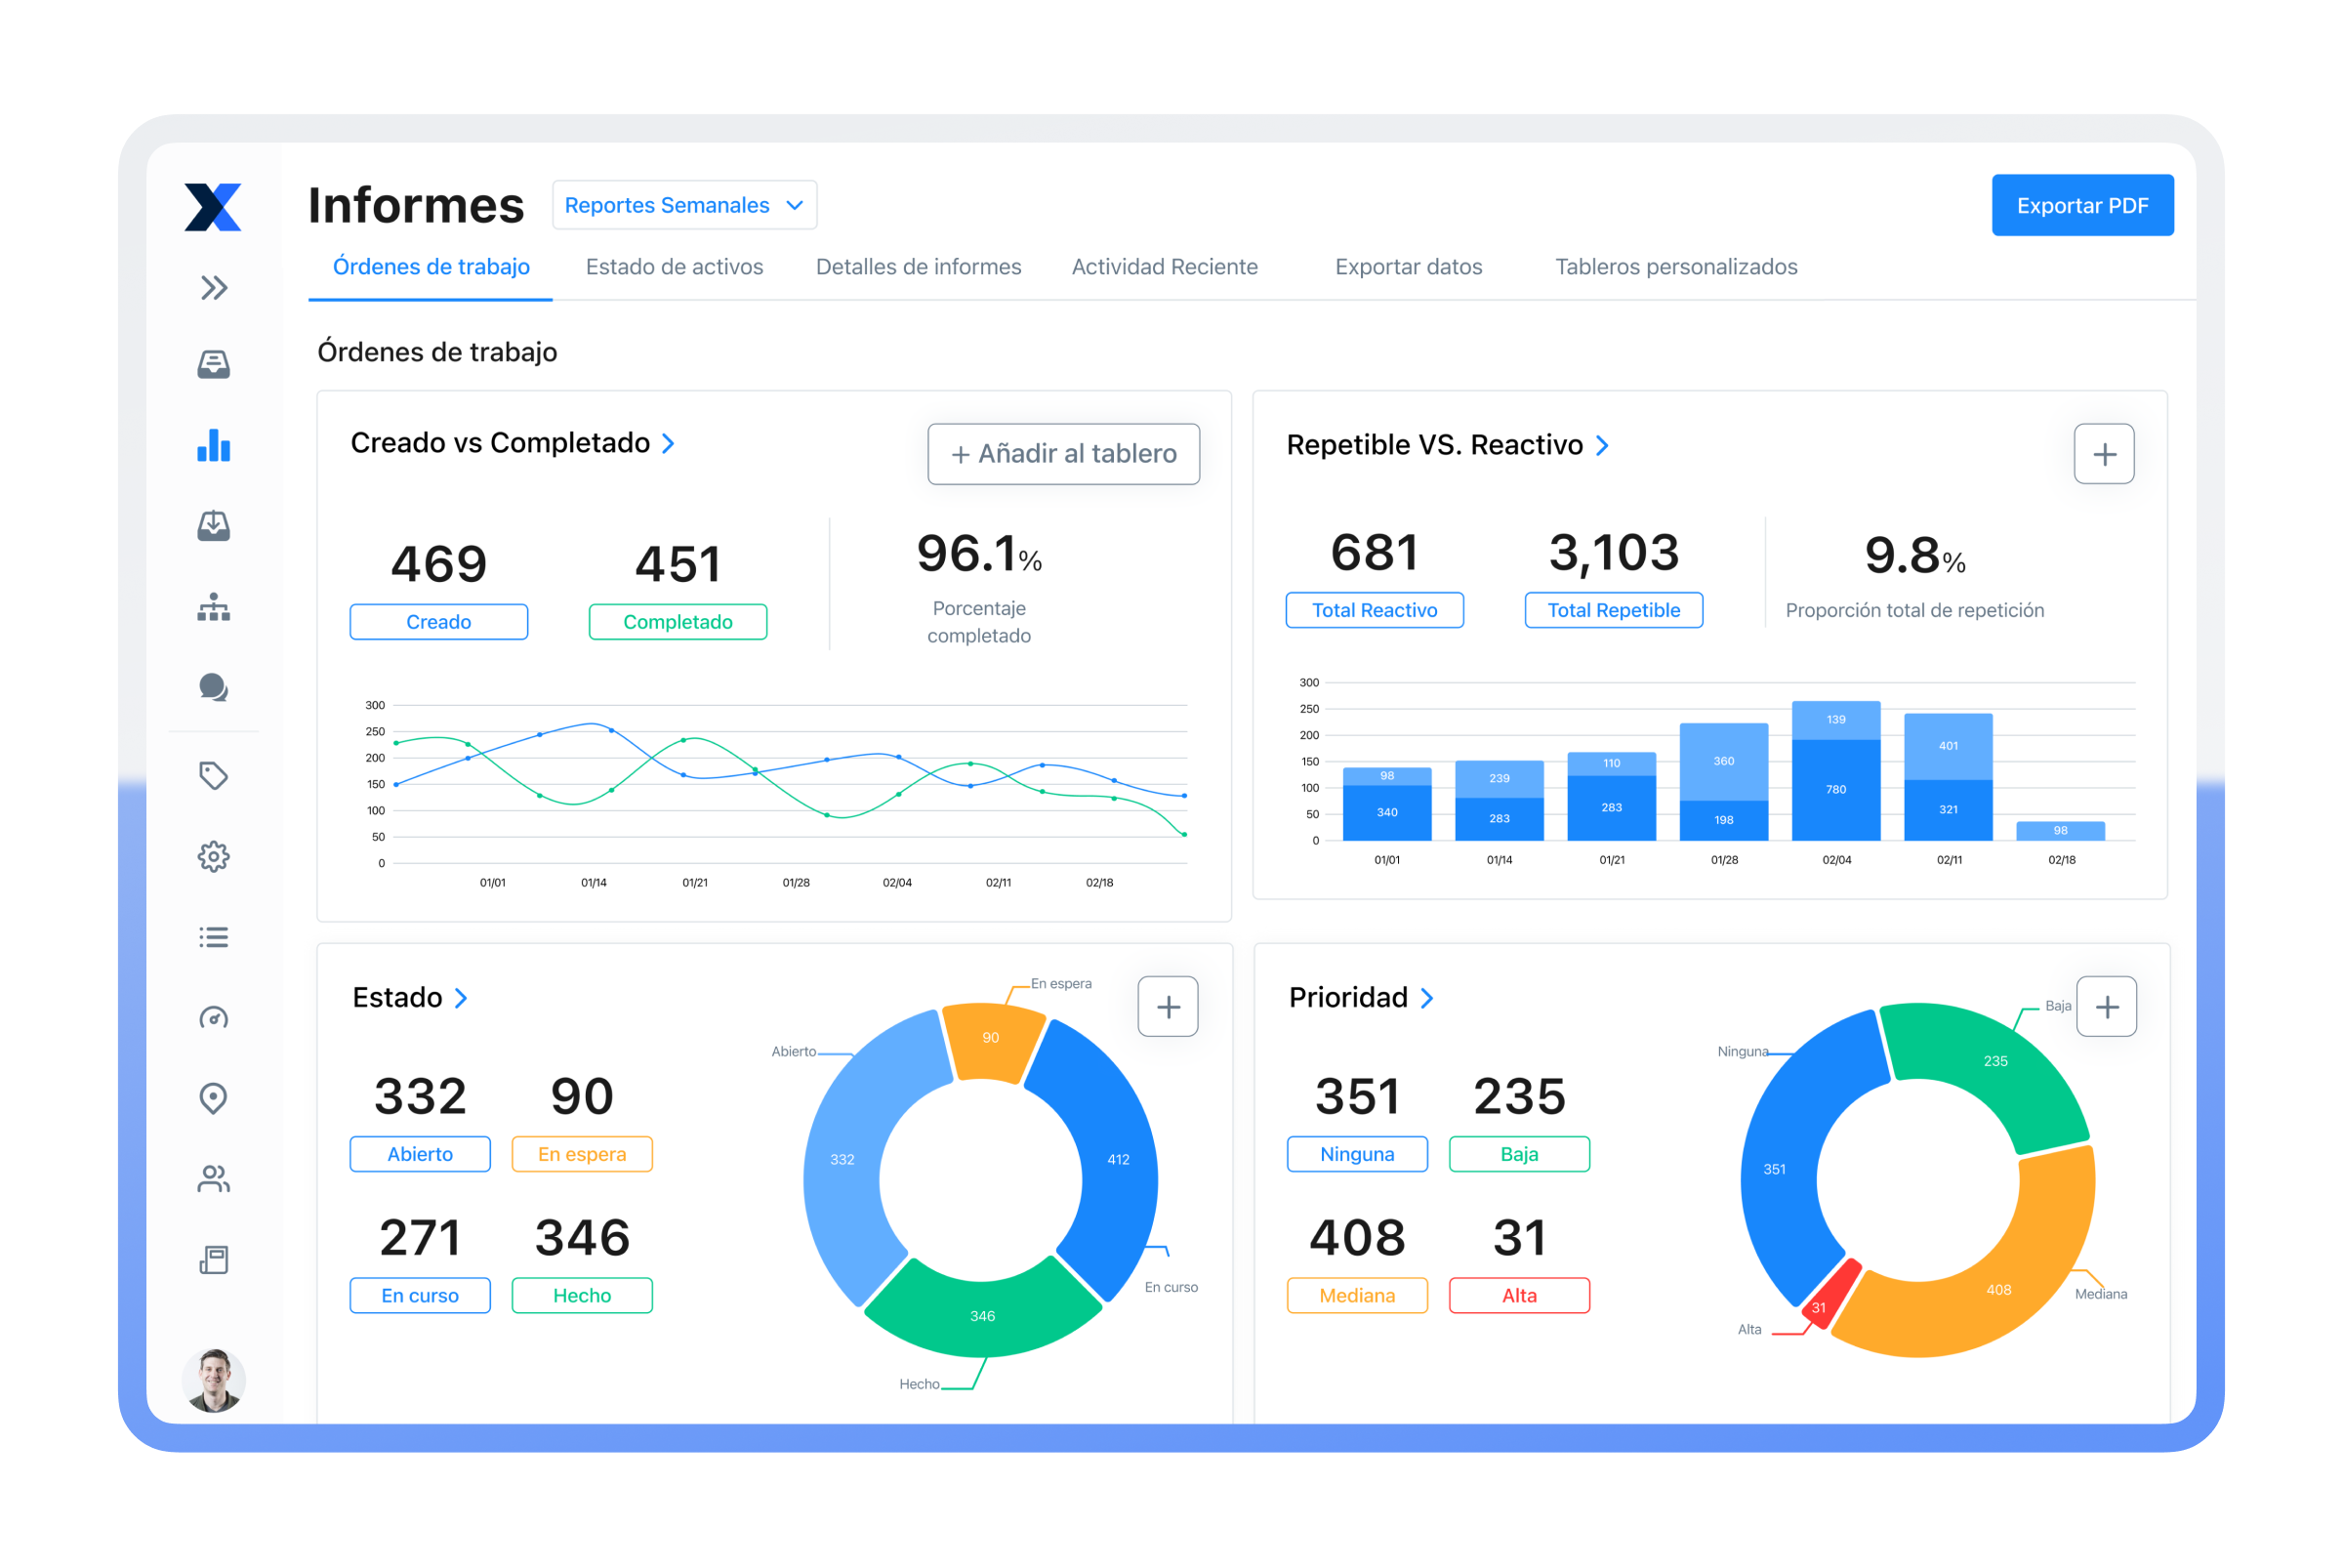Toggle the Completado series label
The height and width of the screenshot is (1568, 2343).
click(x=677, y=622)
